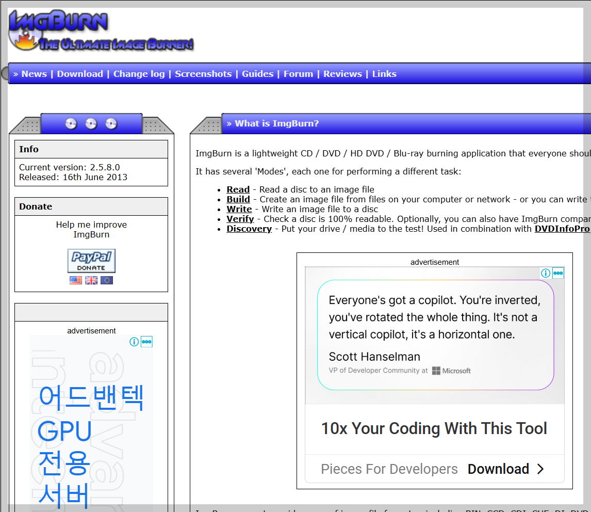
Task: Click the Korean GPU server sidebar ad
Action: 91,423
